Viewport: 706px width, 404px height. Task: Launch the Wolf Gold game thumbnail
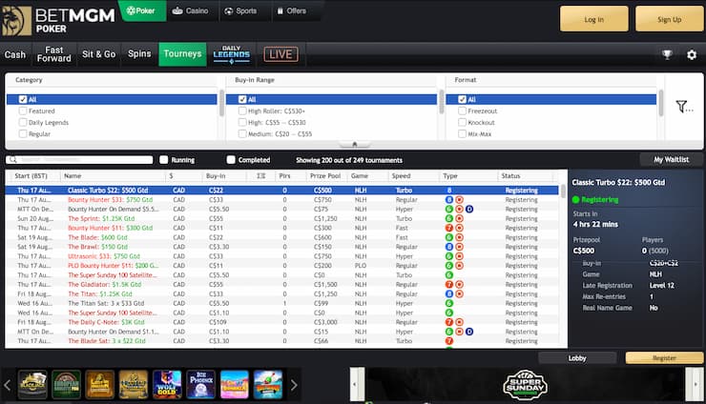click(x=167, y=385)
